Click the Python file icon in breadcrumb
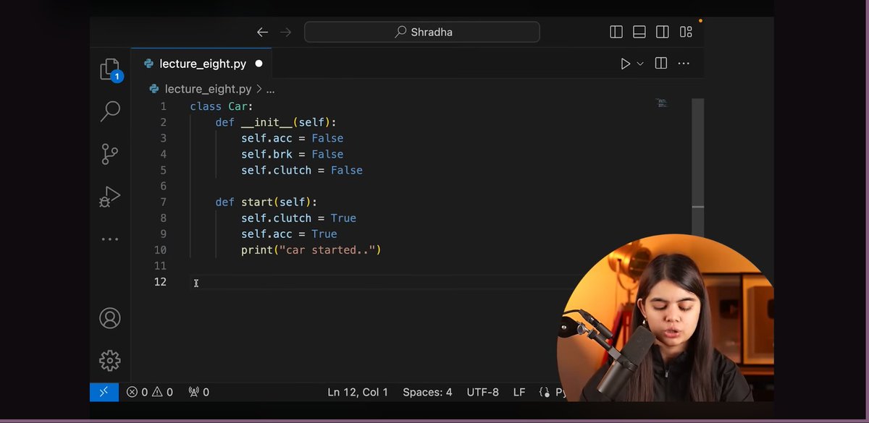869x423 pixels. click(x=154, y=89)
